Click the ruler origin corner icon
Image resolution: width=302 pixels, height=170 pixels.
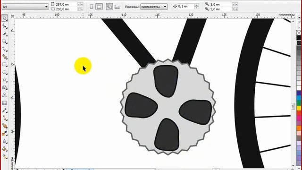[x=12, y=16]
